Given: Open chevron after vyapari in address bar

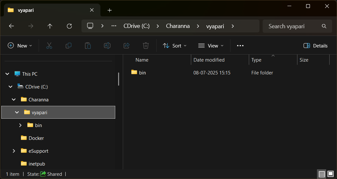Looking at the screenshot, I should pyautogui.click(x=232, y=26).
